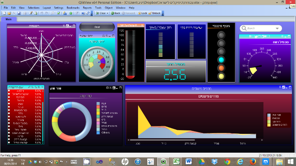Image resolution: width=296 pixels, height=166 pixels.
Task: Expand the navigation toolbar options handle
Action: coord(163,14)
